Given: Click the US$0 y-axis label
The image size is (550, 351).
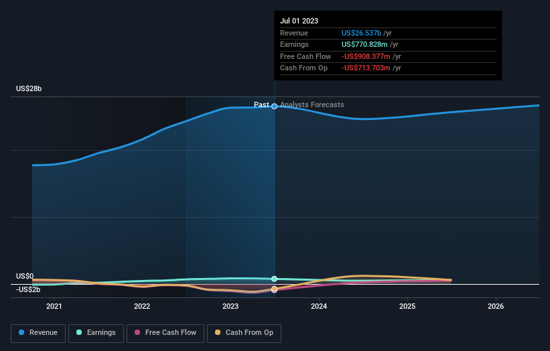Looking at the screenshot, I should (x=25, y=276).
